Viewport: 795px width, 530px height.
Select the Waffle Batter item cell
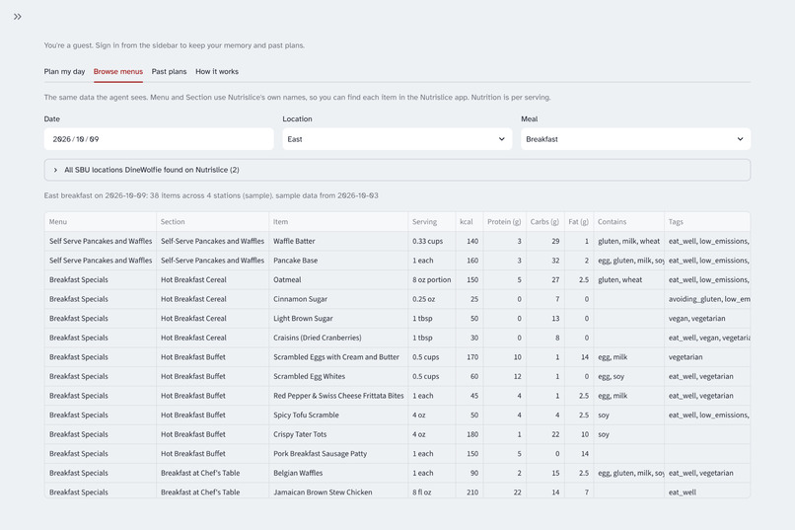[338, 241]
